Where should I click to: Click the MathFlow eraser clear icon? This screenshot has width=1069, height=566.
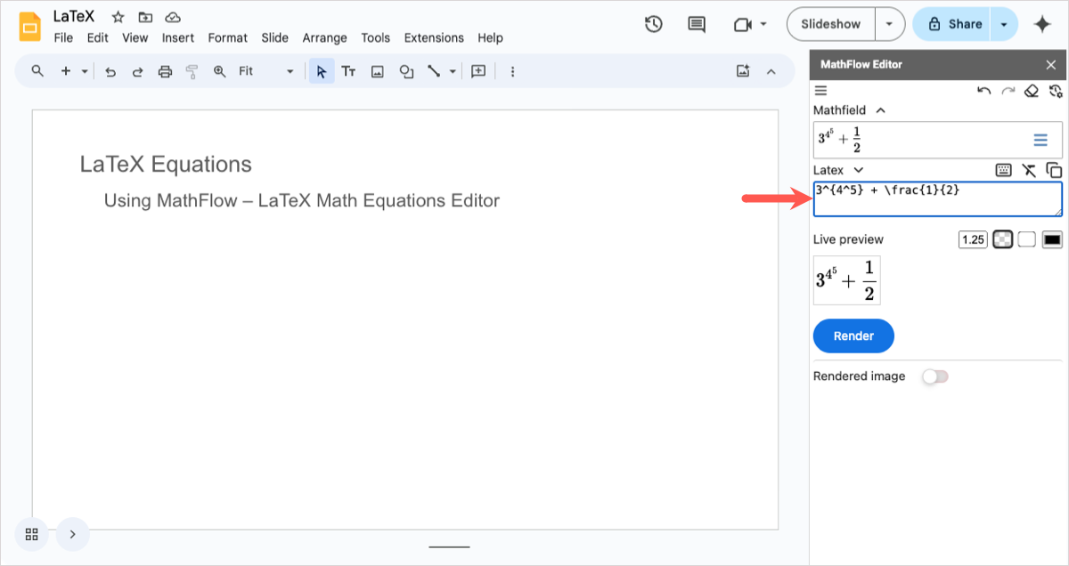pyautogui.click(x=1032, y=91)
